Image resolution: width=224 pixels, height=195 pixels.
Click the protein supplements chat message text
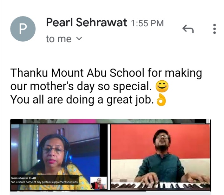click(44, 182)
